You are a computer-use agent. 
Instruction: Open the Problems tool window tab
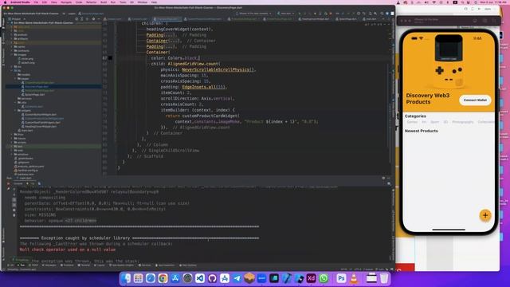pos(68,265)
